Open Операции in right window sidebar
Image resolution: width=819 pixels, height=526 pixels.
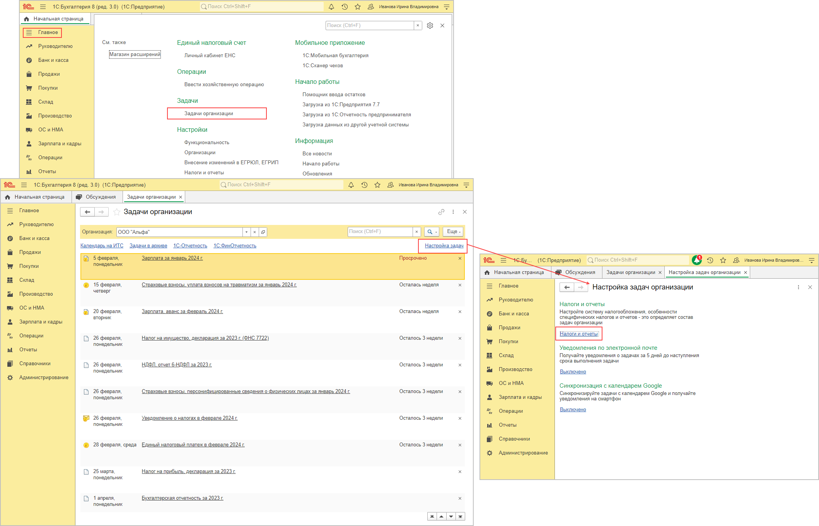point(510,411)
